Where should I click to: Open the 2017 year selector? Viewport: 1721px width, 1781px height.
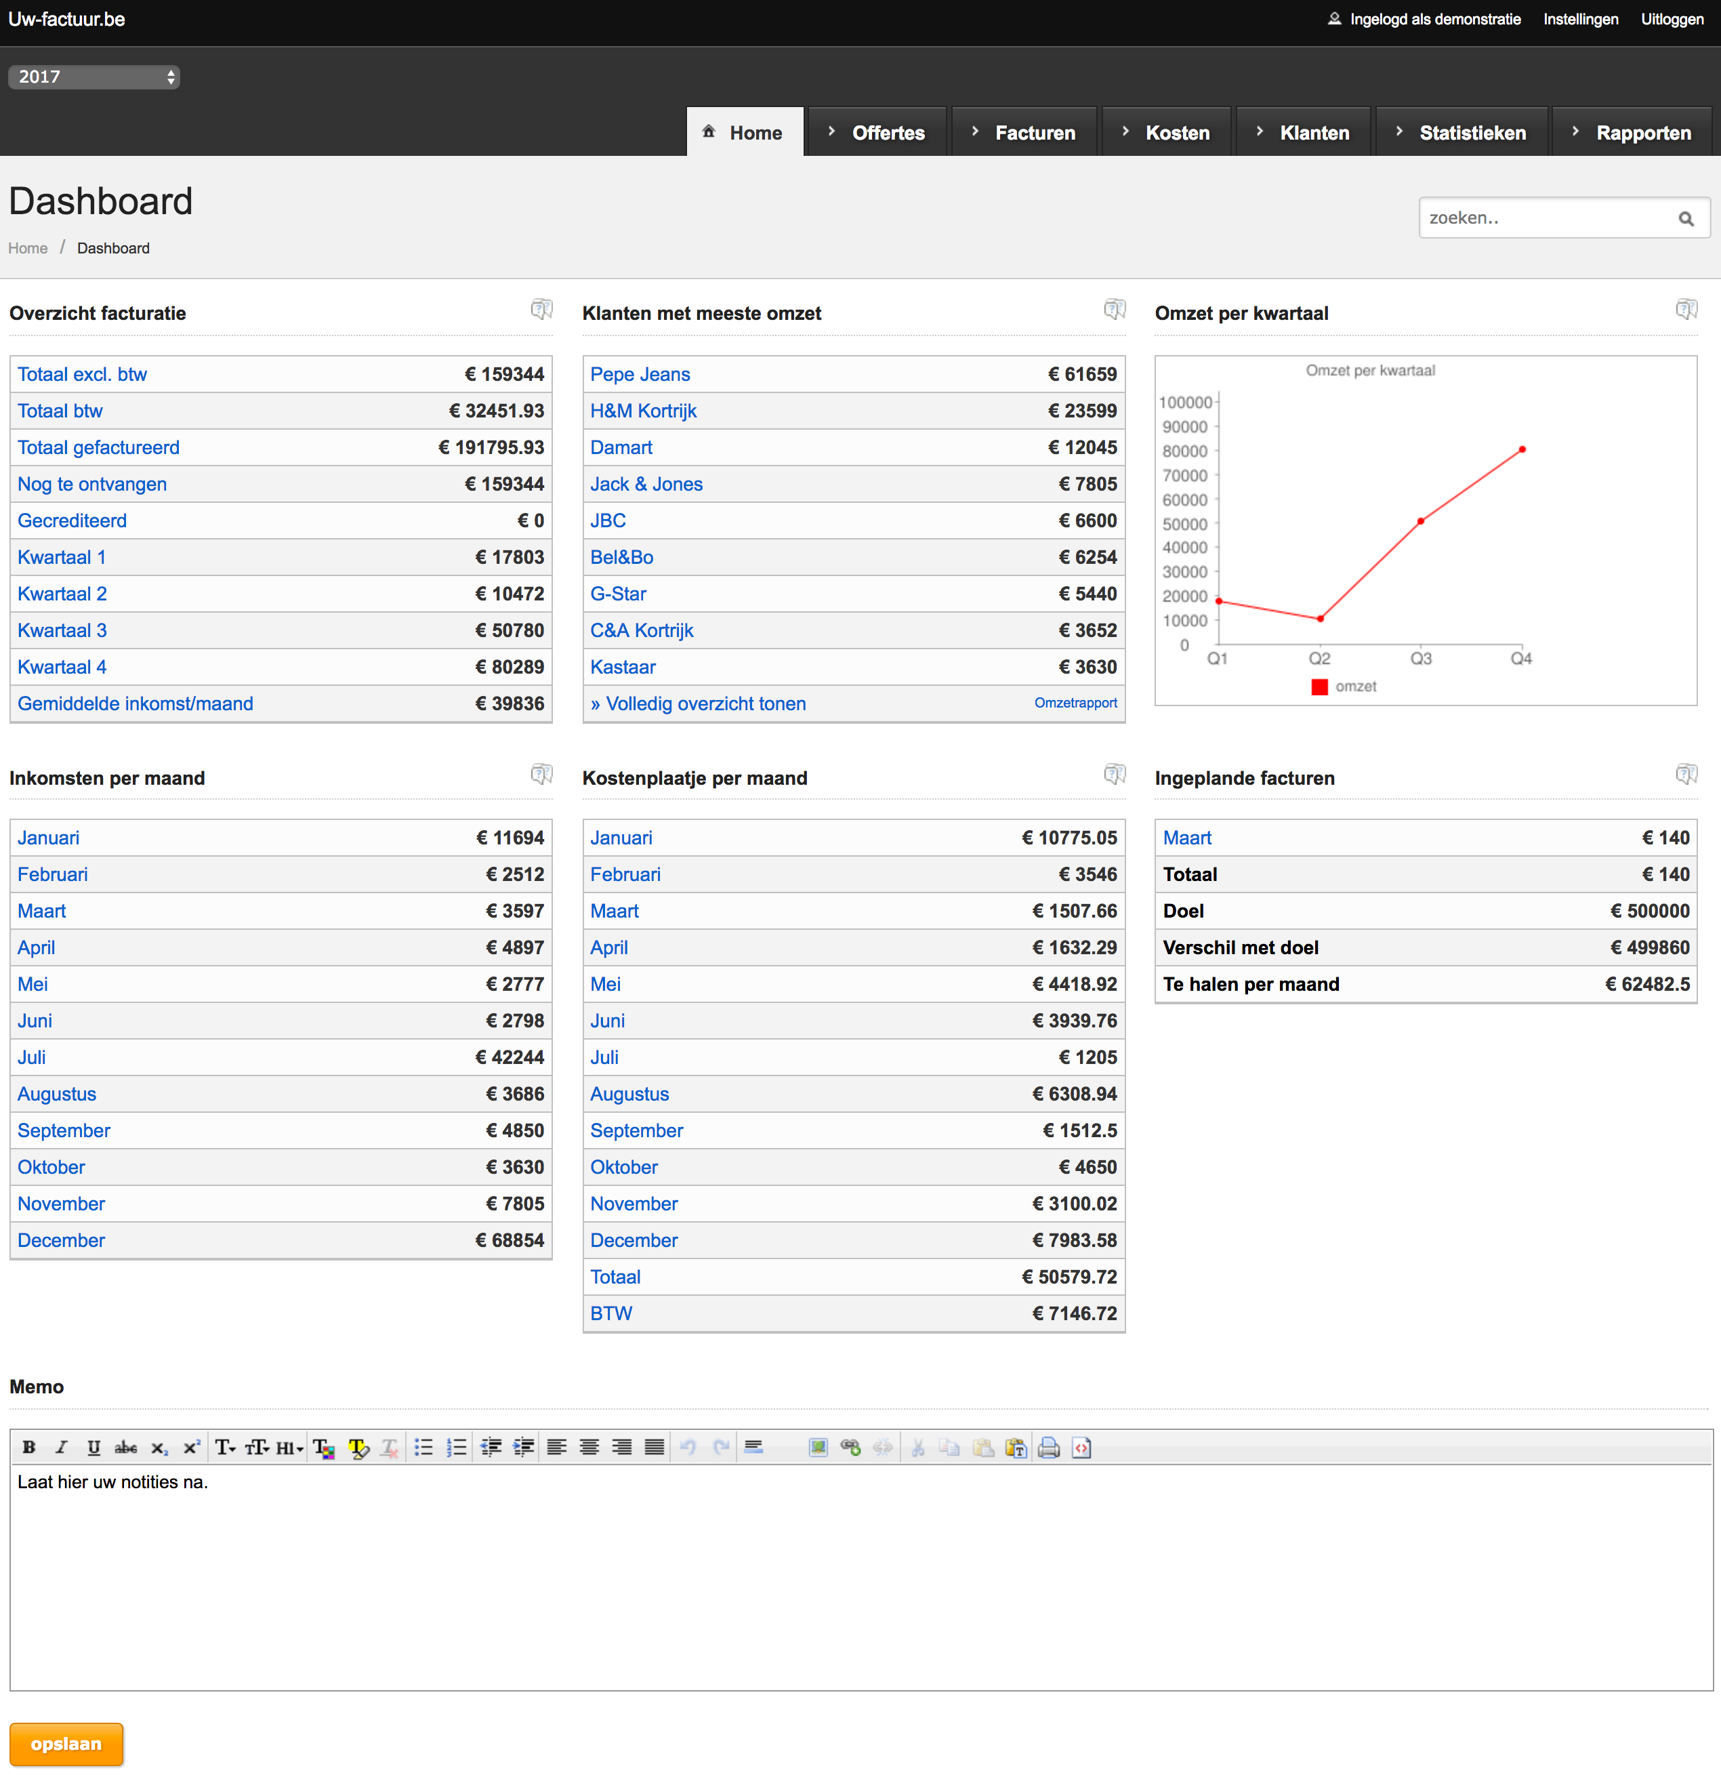tap(94, 77)
